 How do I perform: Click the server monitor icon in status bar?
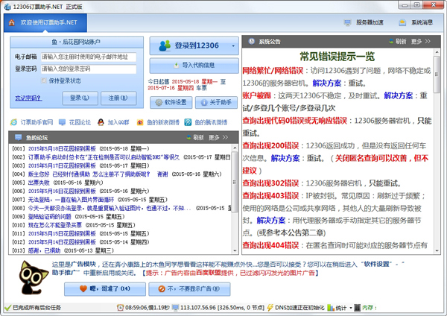coord(176,308)
